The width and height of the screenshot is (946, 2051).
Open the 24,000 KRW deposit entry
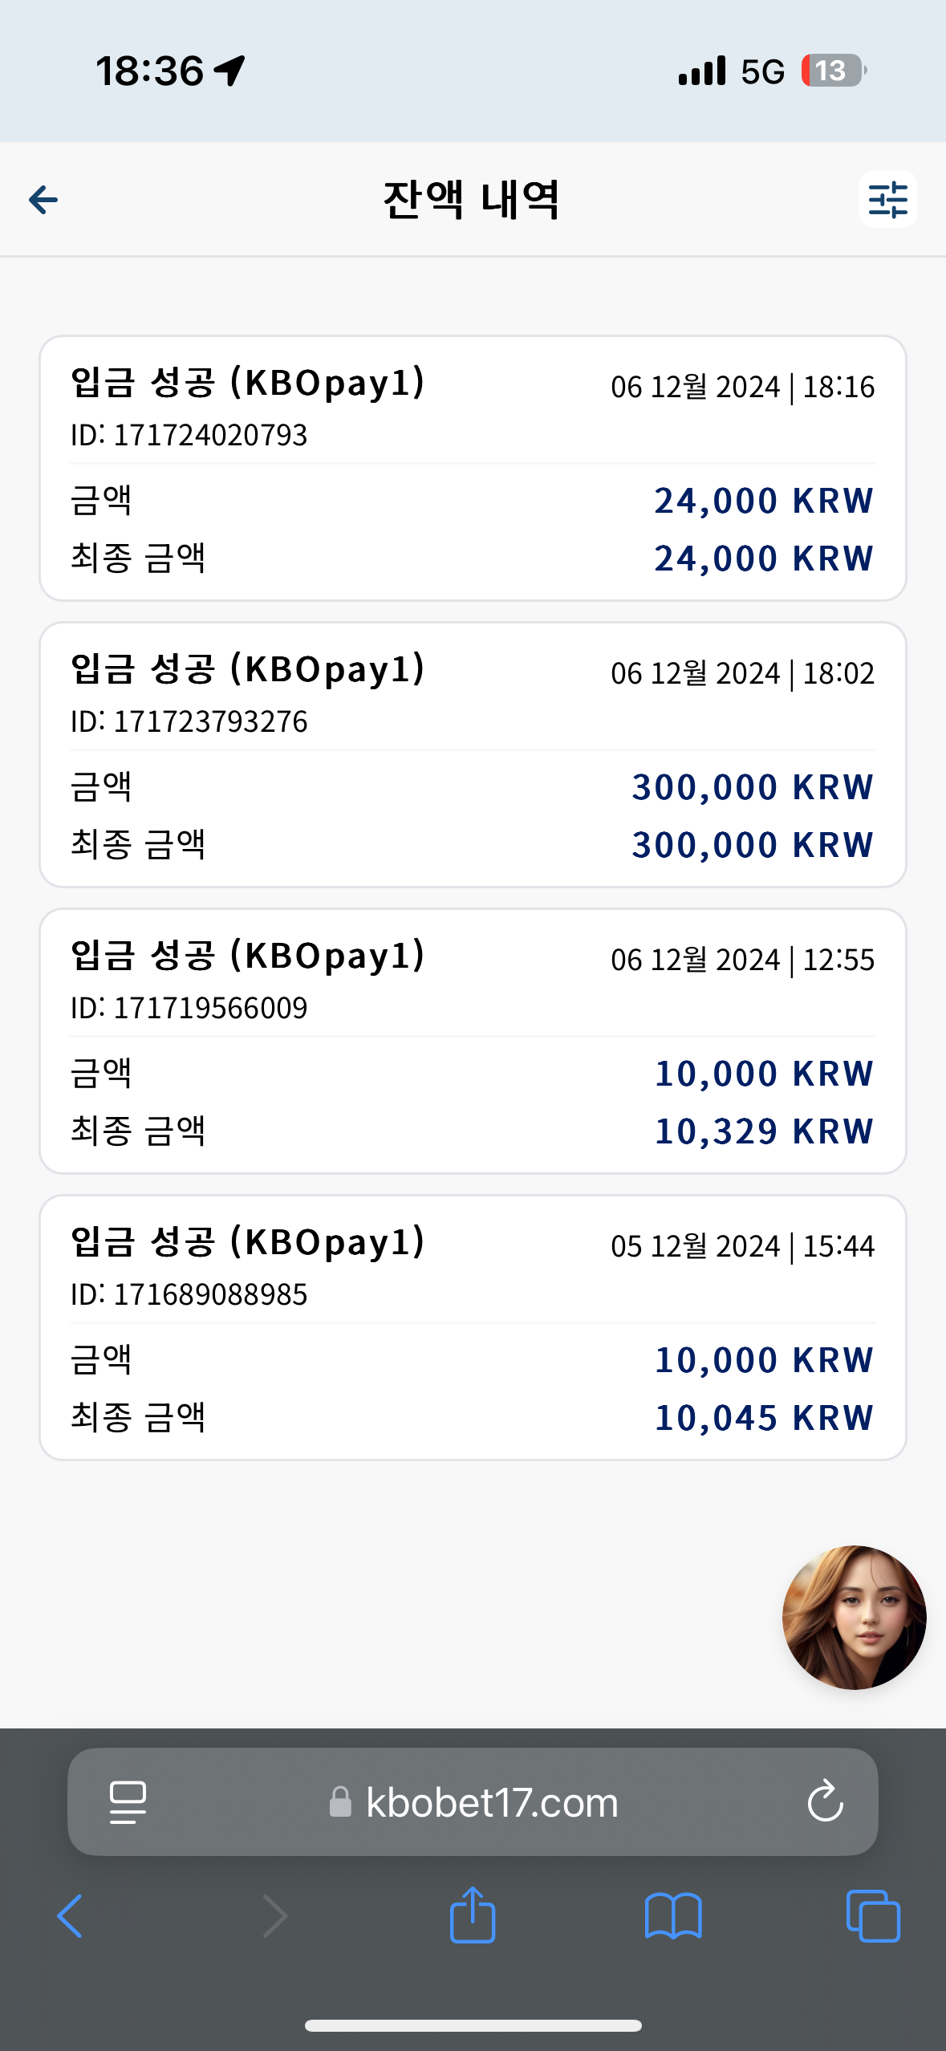[x=473, y=468]
